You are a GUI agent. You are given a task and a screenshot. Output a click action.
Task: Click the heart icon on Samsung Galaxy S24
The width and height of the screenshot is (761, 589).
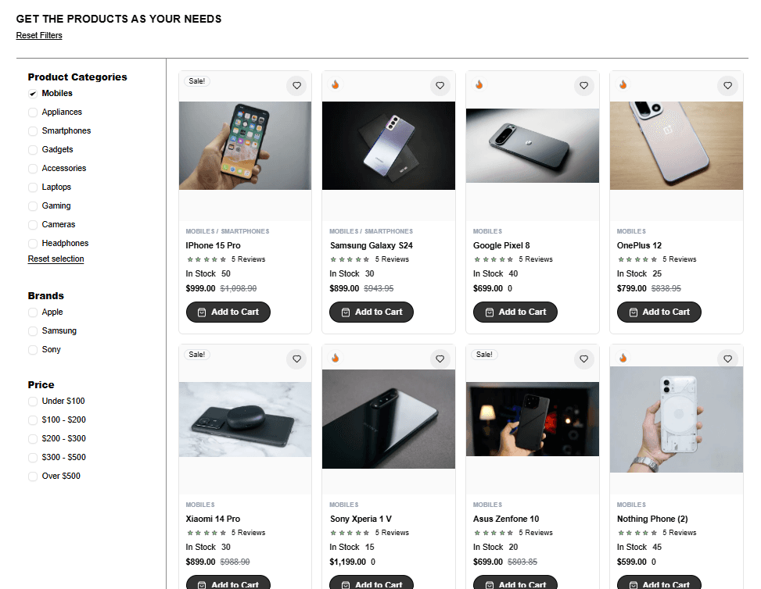(440, 86)
